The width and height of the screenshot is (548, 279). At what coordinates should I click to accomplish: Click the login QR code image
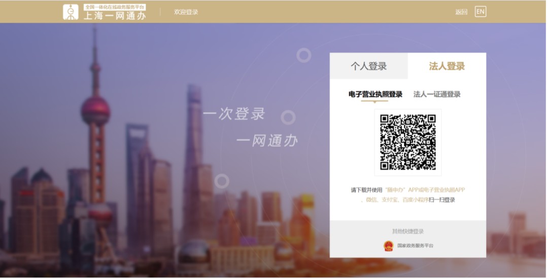click(x=408, y=142)
